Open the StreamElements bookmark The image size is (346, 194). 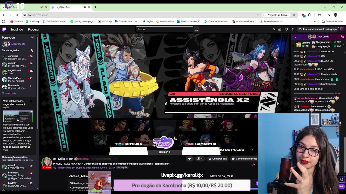(x=272, y=22)
